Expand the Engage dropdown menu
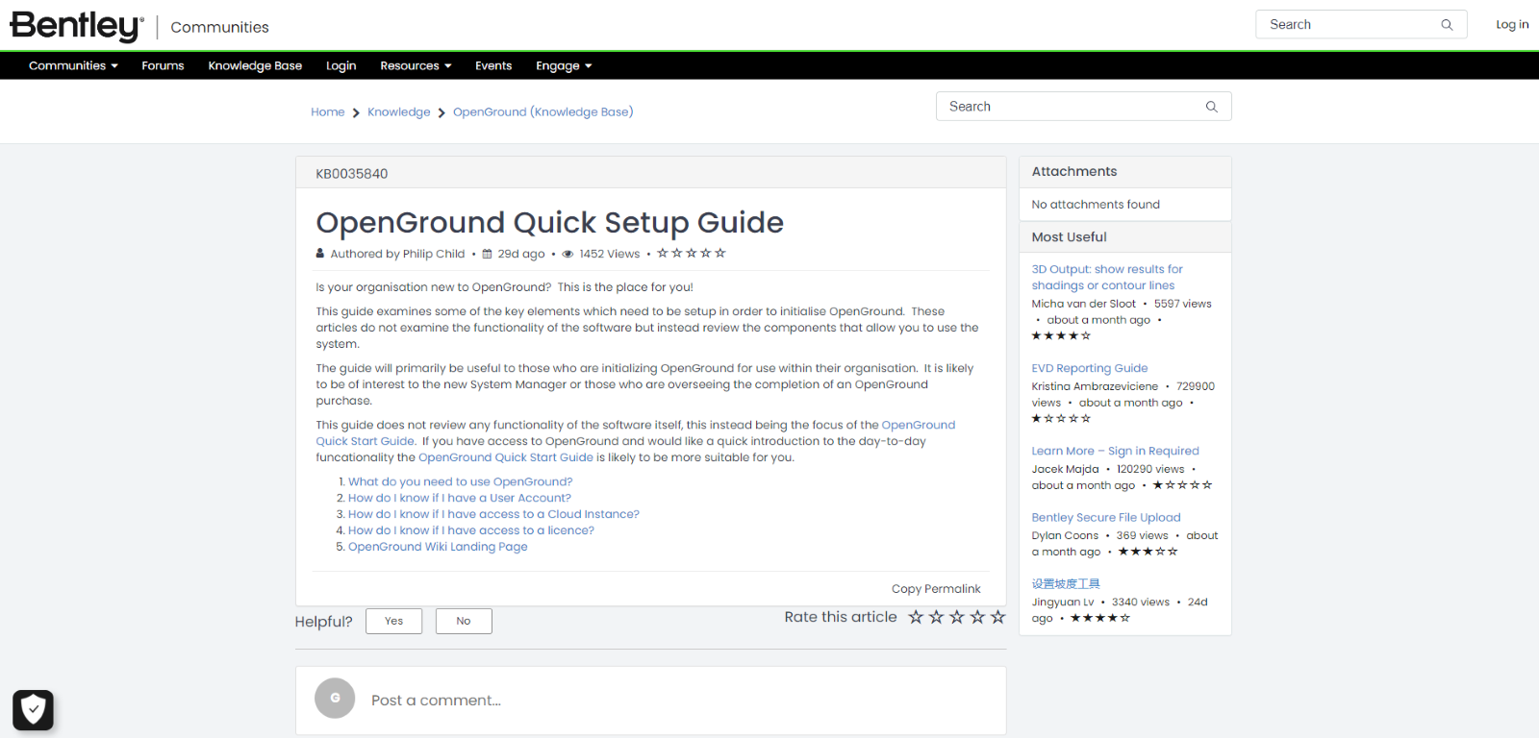 [564, 66]
